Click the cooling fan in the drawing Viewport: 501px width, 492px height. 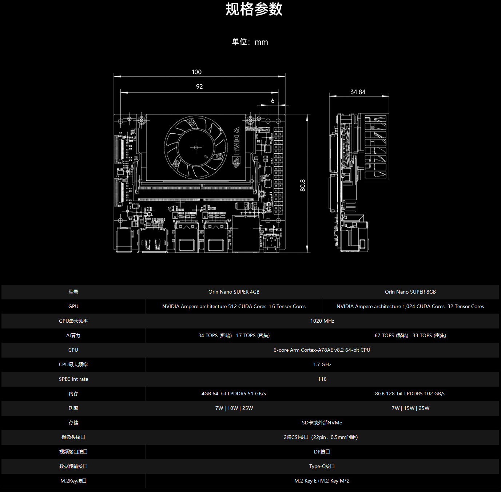(196, 147)
